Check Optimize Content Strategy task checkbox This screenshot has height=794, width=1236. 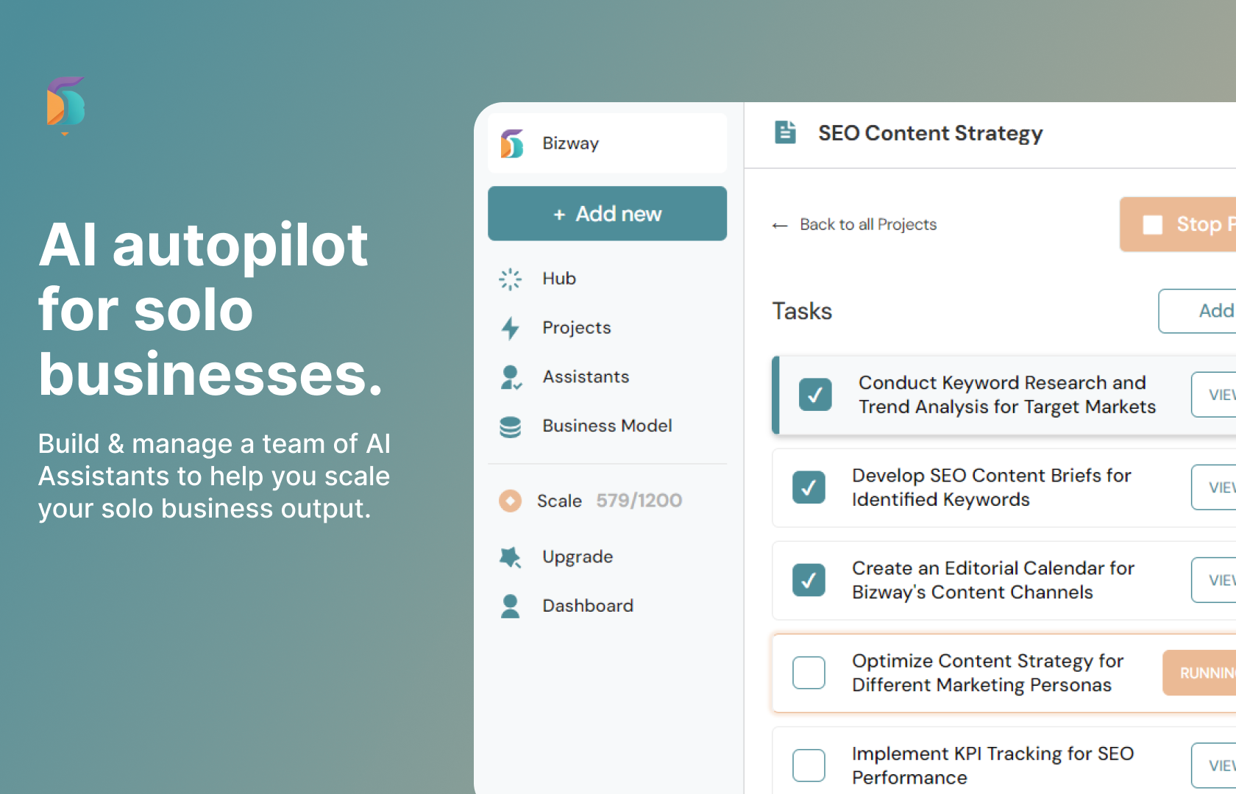(x=809, y=673)
